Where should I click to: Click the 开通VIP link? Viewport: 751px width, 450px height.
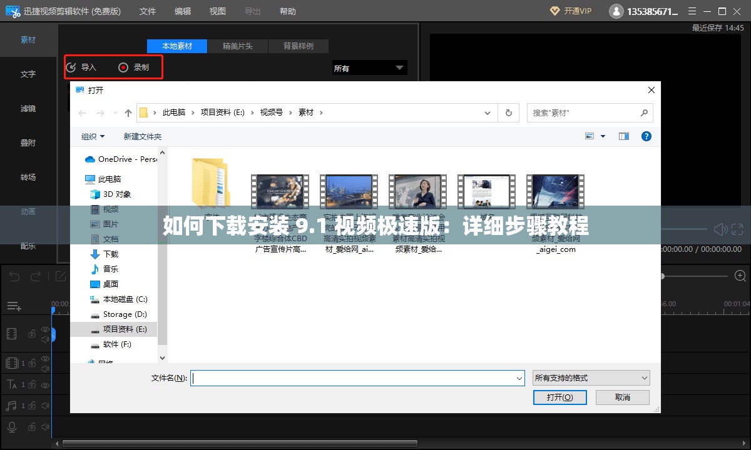tap(577, 11)
